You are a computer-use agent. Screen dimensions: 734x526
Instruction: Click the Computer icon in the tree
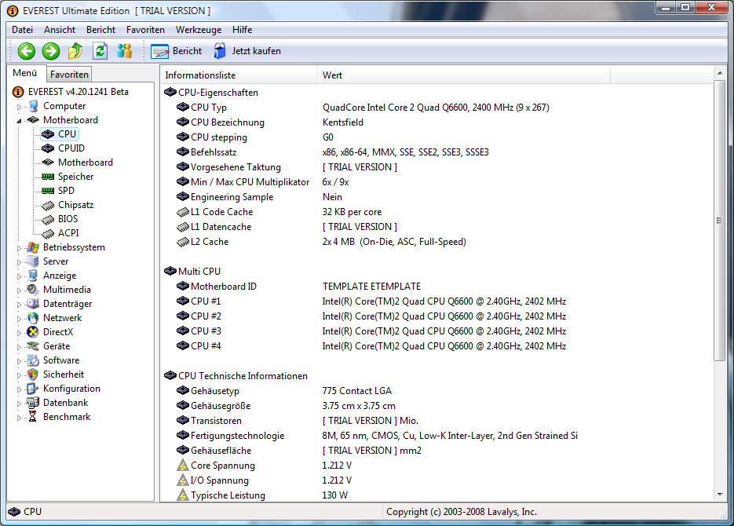point(33,106)
